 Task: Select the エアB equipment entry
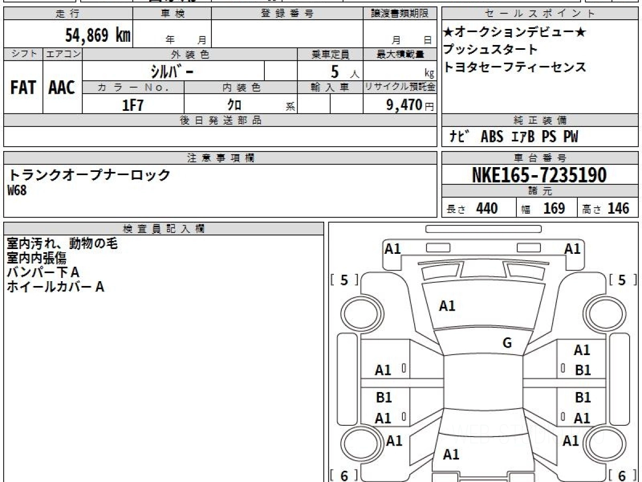pyautogui.click(x=523, y=137)
